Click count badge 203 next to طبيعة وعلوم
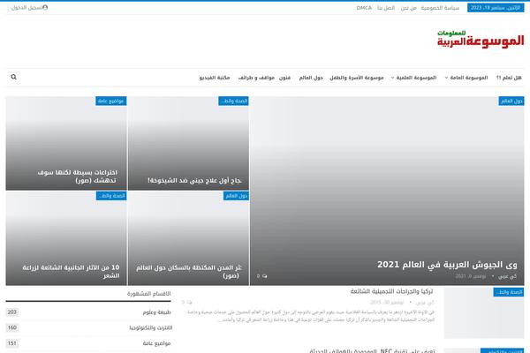The width and height of the screenshot is (530, 353). [12, 312]
